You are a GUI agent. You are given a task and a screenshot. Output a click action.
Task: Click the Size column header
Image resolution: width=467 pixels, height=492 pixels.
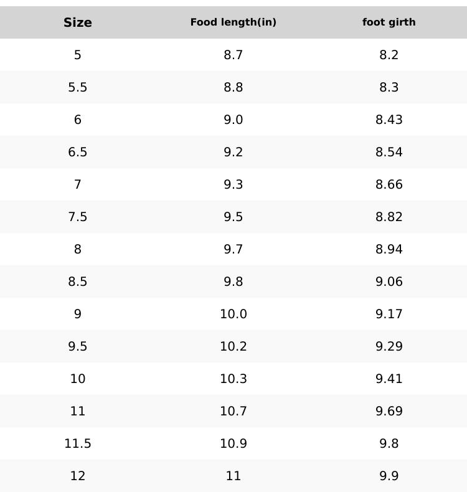(x=78, y=22)
